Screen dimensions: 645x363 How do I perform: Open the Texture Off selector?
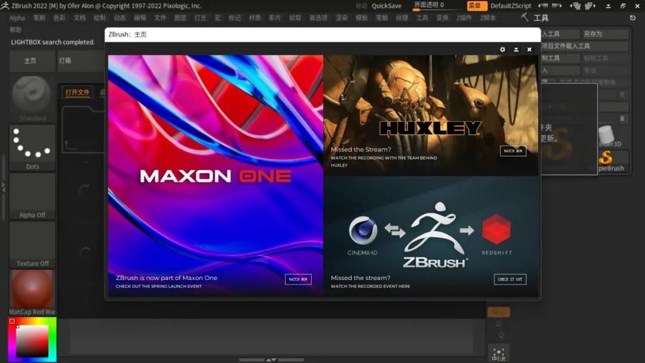pyautogui.click(x=32, y=245)
